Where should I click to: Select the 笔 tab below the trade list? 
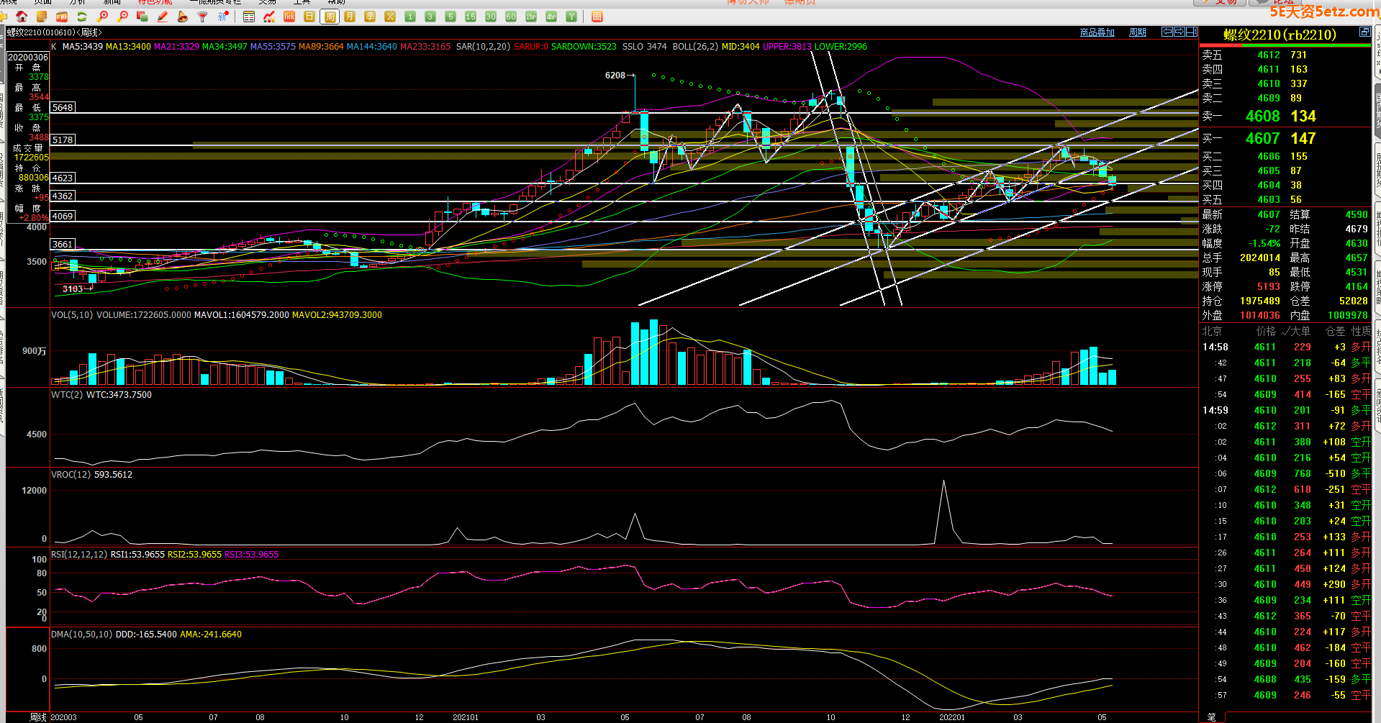[x=1211, y=717]
